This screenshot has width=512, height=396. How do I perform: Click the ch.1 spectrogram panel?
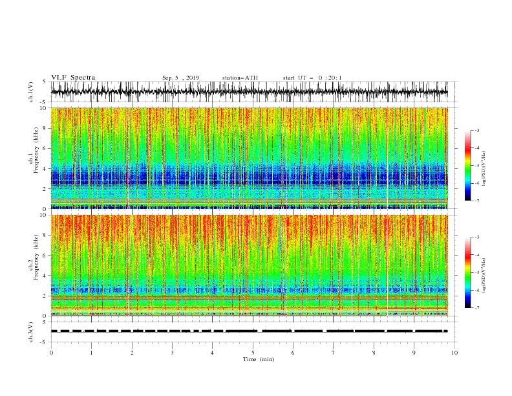[249, 158]
